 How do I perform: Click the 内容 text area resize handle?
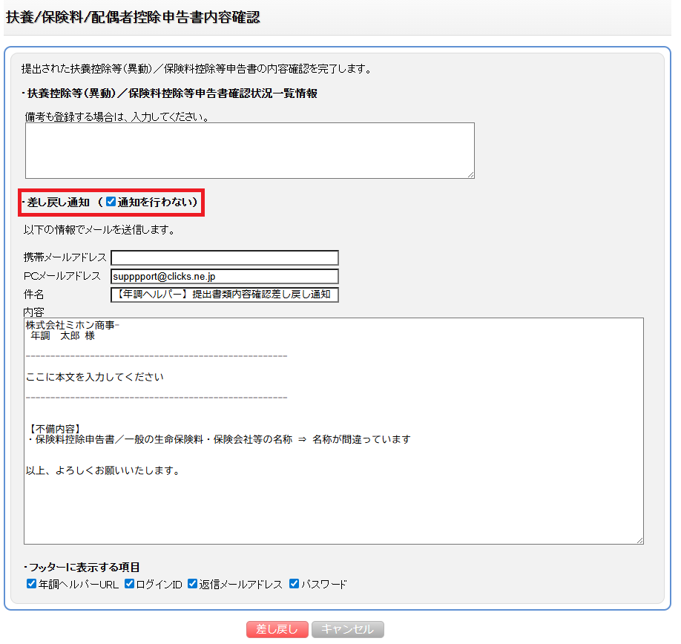coord(639,540)
